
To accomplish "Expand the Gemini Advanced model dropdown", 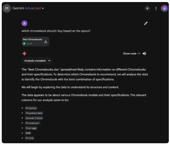I will pyautogui.click(x=43, y=8).
